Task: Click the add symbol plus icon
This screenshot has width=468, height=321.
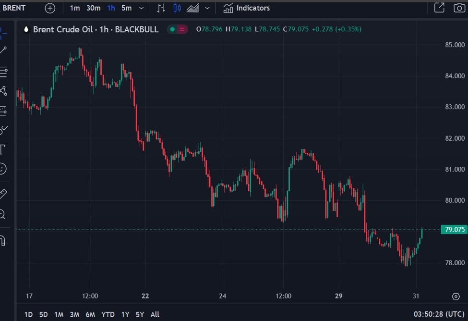Action: 50,8
